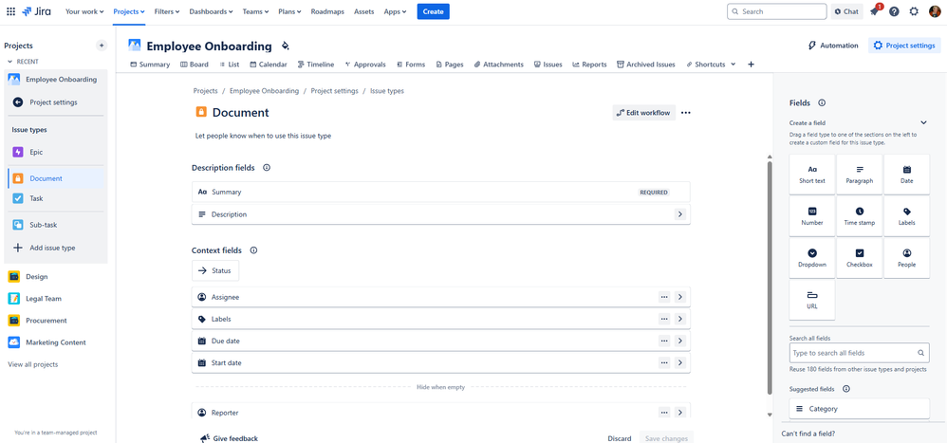The image size is (947, 443).
Task: Collapse the RECENT projects list
Action: click(9, 62)
